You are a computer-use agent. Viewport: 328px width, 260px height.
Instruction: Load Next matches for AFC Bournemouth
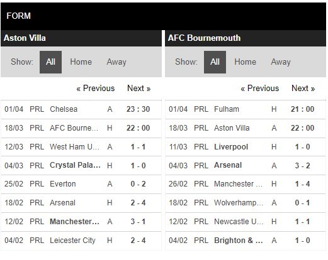click(303, 89)
